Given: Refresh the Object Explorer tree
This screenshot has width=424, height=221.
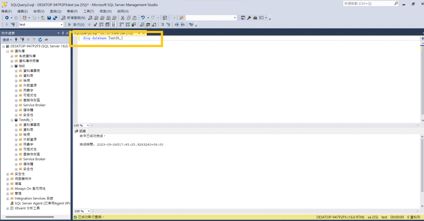Looking at the screenshot, I should coord(40,40).
